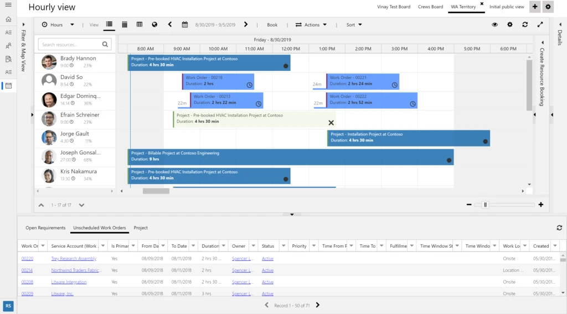This screenshot has height=314, width=567.
Task: Open the calendar date picker icon
Action: tap(185, 25)
